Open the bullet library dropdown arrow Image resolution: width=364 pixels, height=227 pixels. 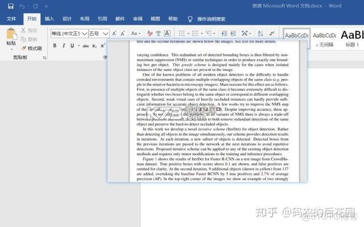point(188,34)
